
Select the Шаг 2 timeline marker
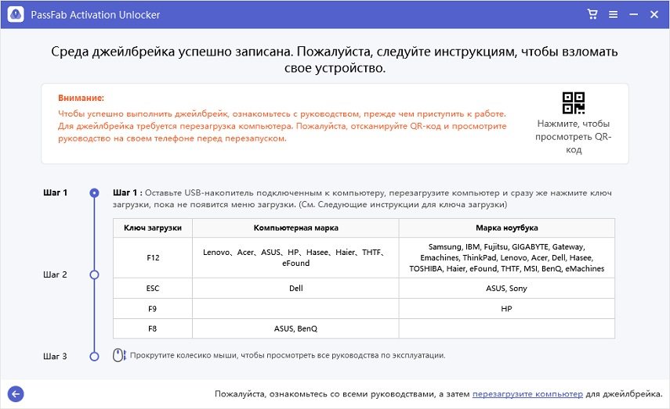click(x=94, y=274)
